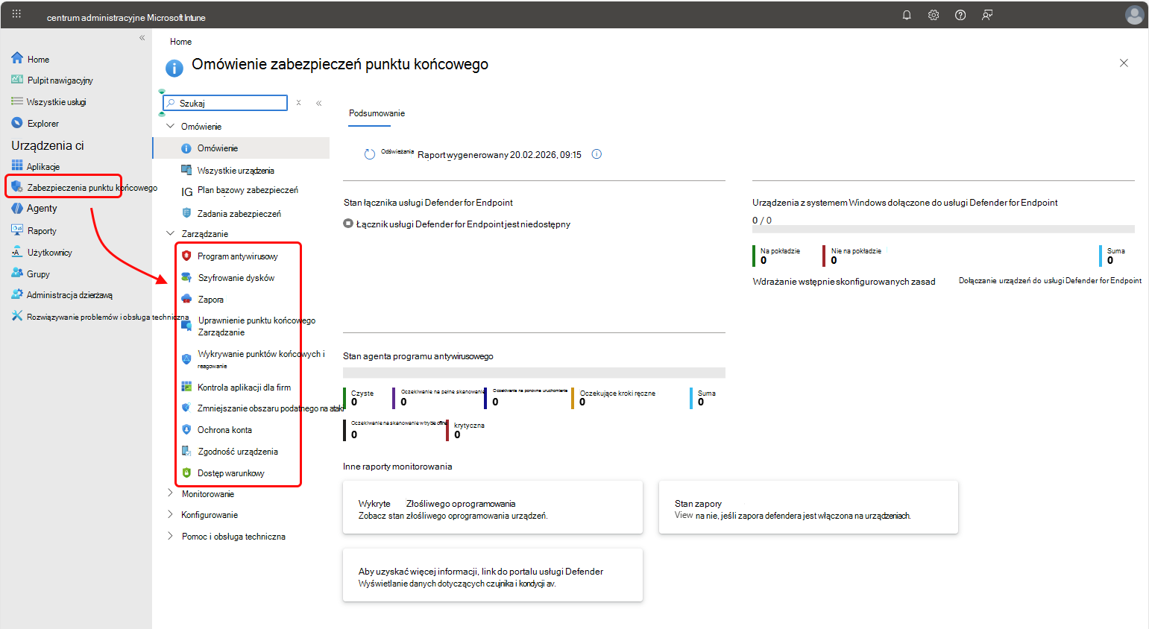Click the Szyfrowanie dysków icon
1149x629 pixels.
coord(186,277)
